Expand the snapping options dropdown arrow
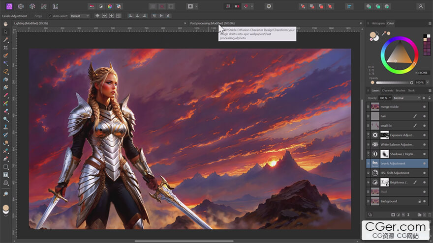This screenshot has height=243, width=433. point(252,6)
